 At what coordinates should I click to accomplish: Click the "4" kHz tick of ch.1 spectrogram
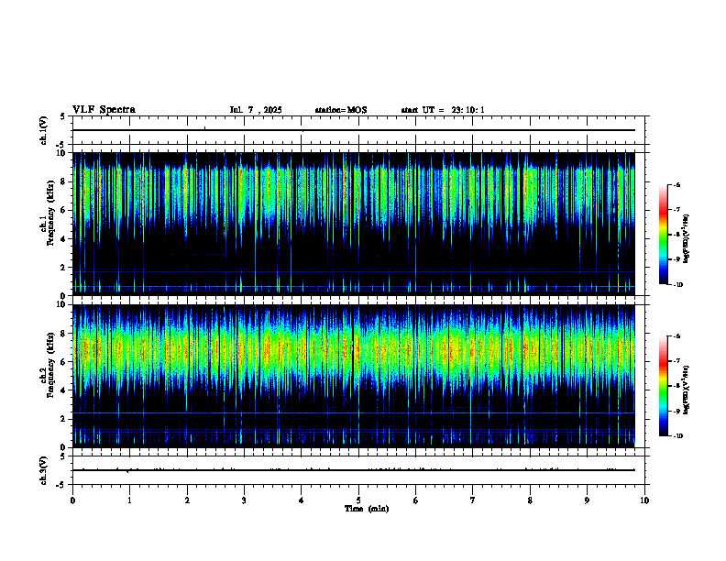tap(64, 239)
